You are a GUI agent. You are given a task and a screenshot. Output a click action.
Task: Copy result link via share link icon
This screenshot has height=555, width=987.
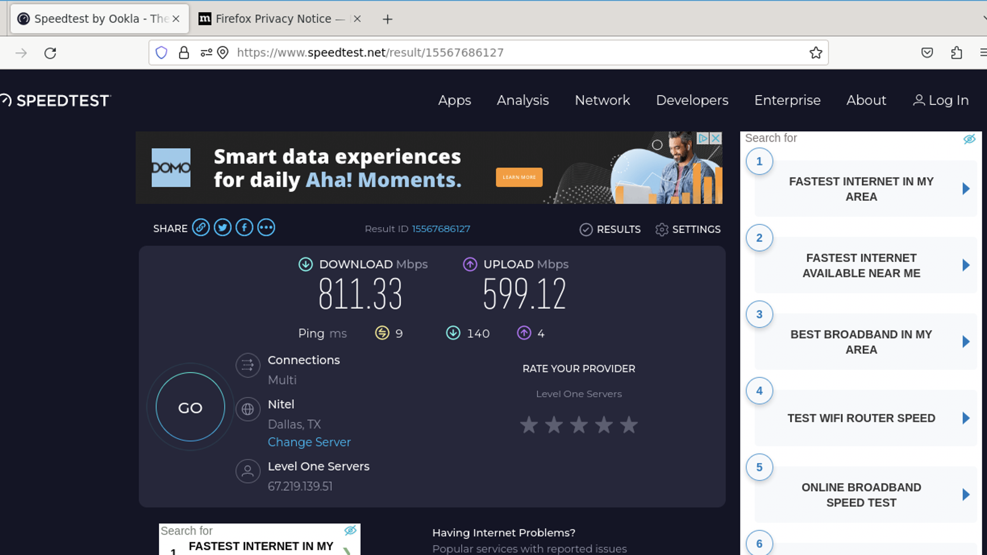[x=200, y=228]
